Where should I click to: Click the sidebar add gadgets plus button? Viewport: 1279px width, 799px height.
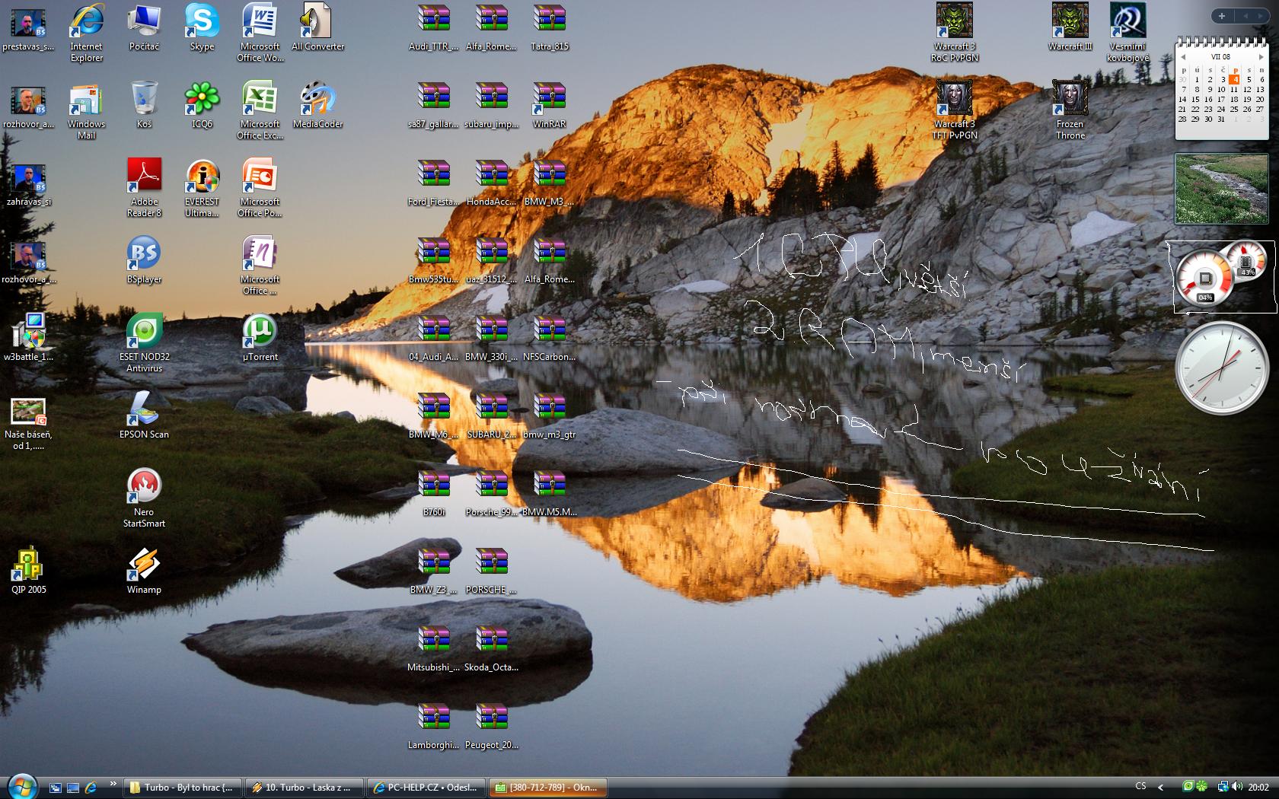[1222, 16]
